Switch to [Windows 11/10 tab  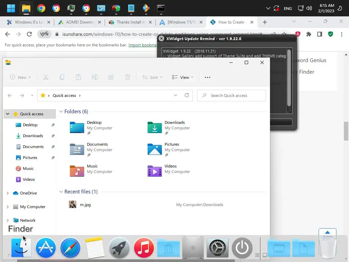tap(181, 22)
